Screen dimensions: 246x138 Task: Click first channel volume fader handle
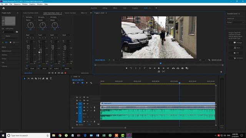pyautogui.click(x=28, y=47)
